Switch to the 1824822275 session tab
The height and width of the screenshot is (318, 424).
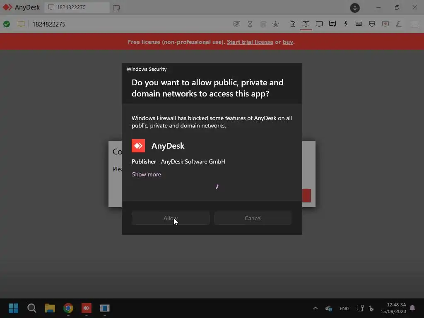[77, 7]
